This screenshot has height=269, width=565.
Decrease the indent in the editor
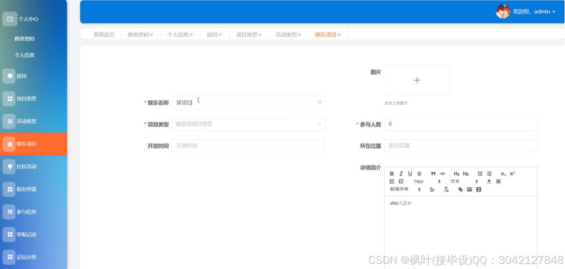pyautogui.click(x=392, y=181)
